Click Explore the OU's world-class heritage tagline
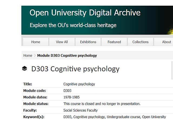This screenshot has height=120, width=173. tap(73, 25)
